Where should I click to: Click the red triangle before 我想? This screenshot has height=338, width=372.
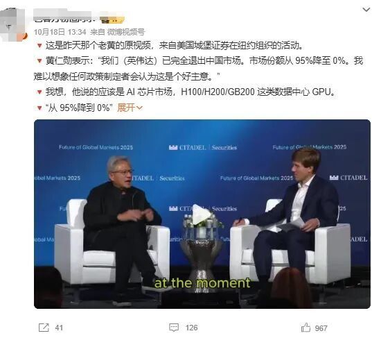point(39,92)
